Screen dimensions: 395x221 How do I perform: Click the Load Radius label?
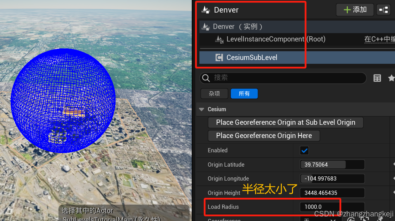point(223,207)
